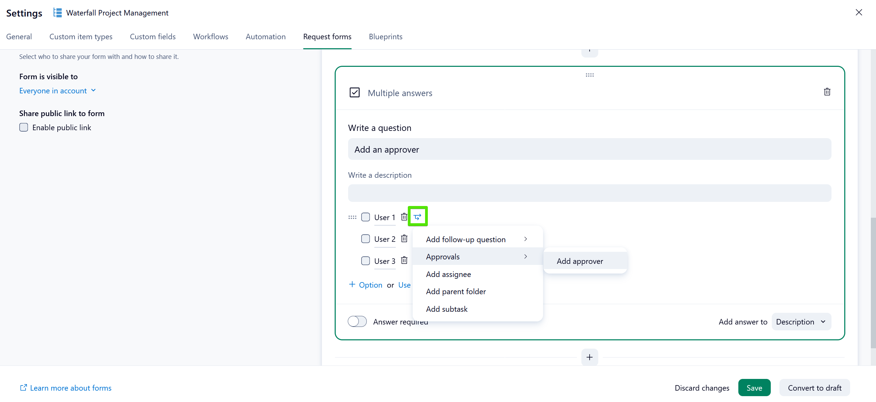The image size is (876, 402).
Task: Click the vertical scrollbar on the right
Action: pos(873,282)
